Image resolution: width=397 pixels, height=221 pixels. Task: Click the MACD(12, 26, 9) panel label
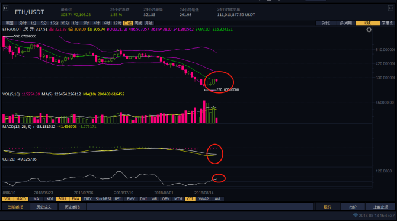pyautogui.click(x=17, y=127)
